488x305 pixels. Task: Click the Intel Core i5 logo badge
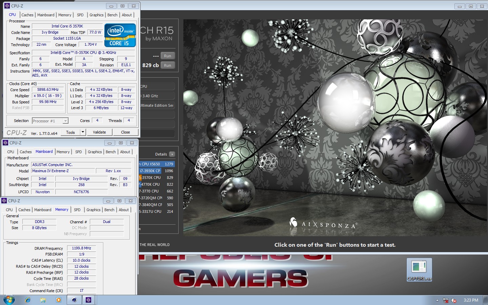tap(120, 35)
